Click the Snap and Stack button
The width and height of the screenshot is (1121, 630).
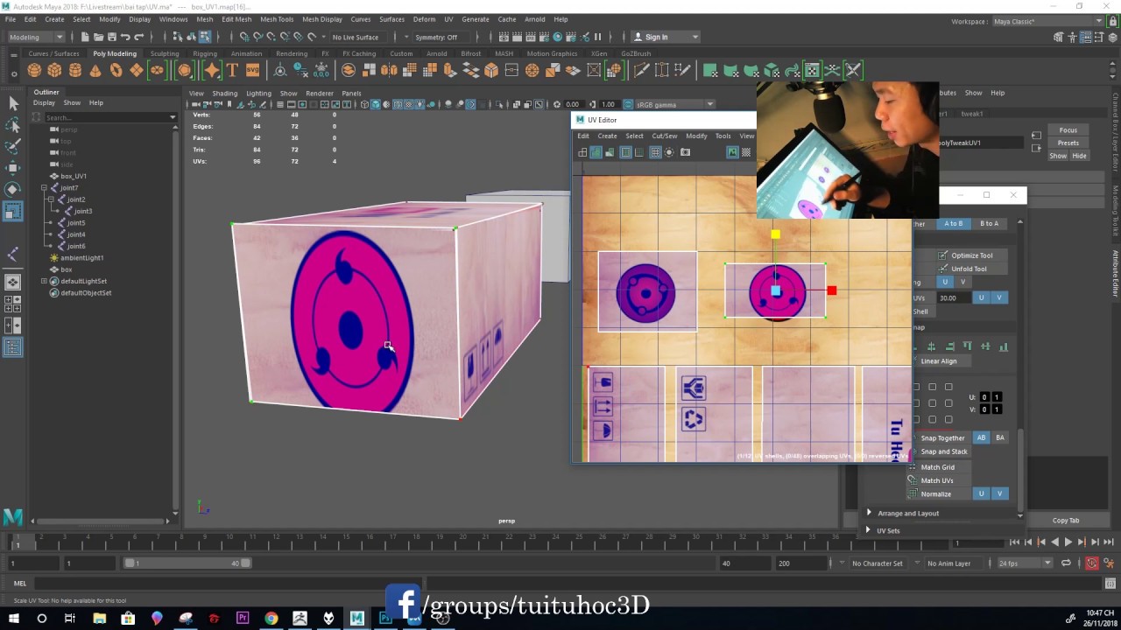[x=944, y=451]
